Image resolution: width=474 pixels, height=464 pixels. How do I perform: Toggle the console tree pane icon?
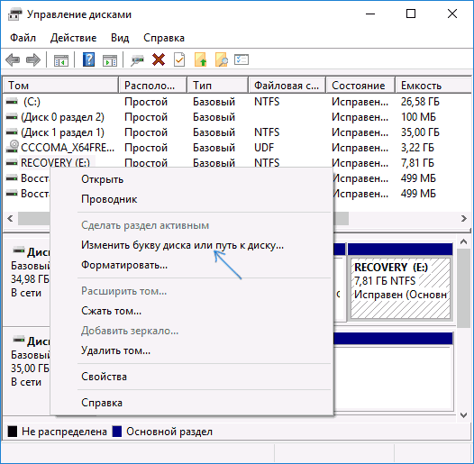[61, 59]
